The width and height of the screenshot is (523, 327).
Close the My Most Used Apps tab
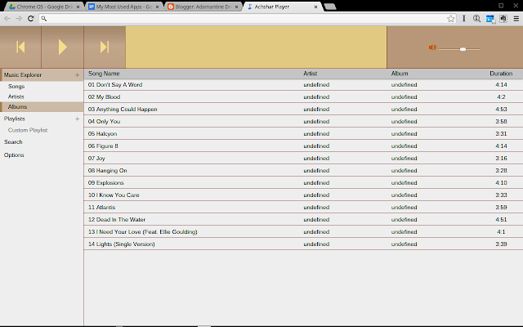coord(157,7)
